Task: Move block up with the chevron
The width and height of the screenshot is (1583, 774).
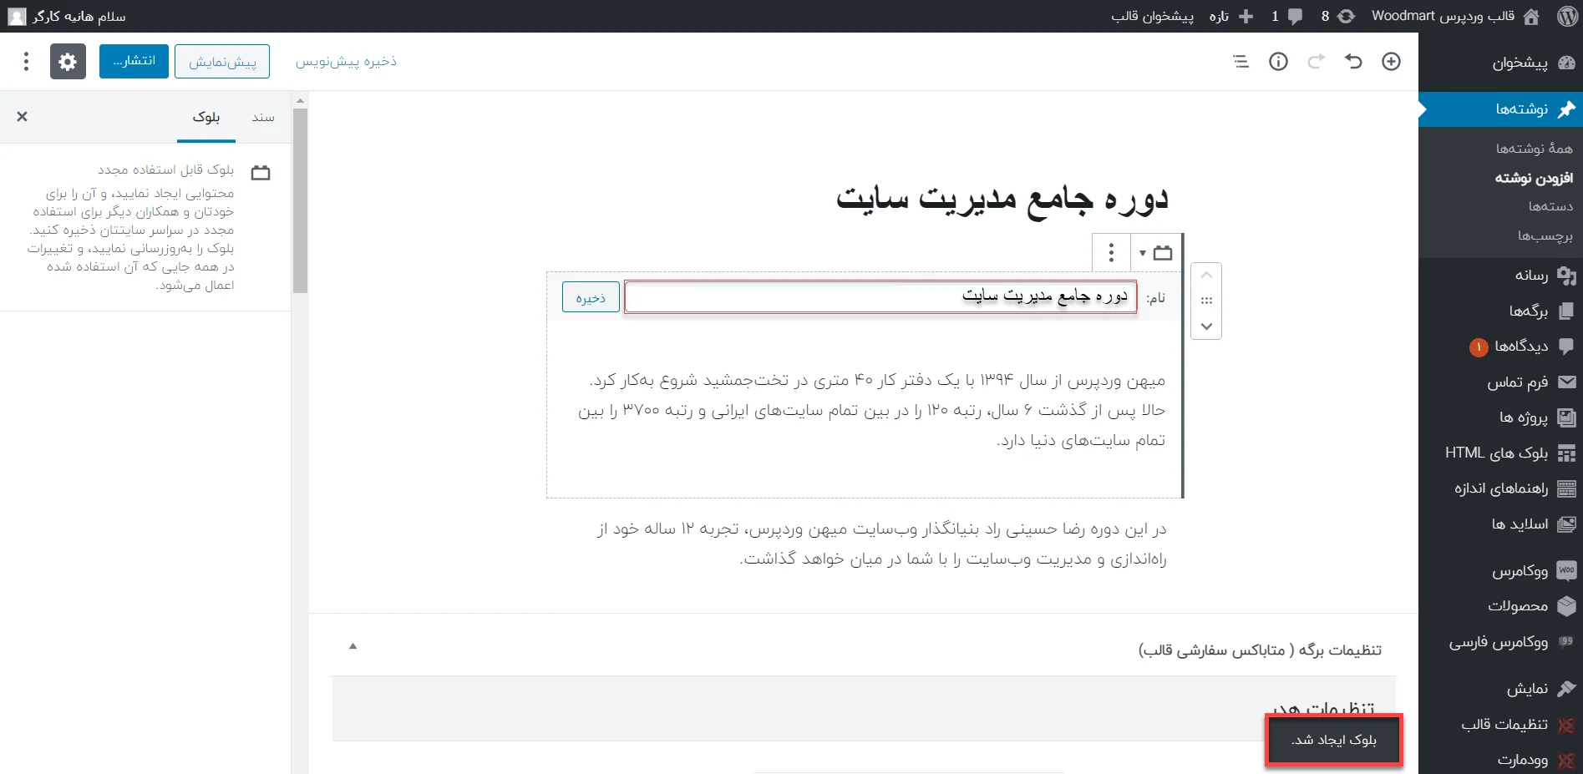Action: tap(1206, 276)
